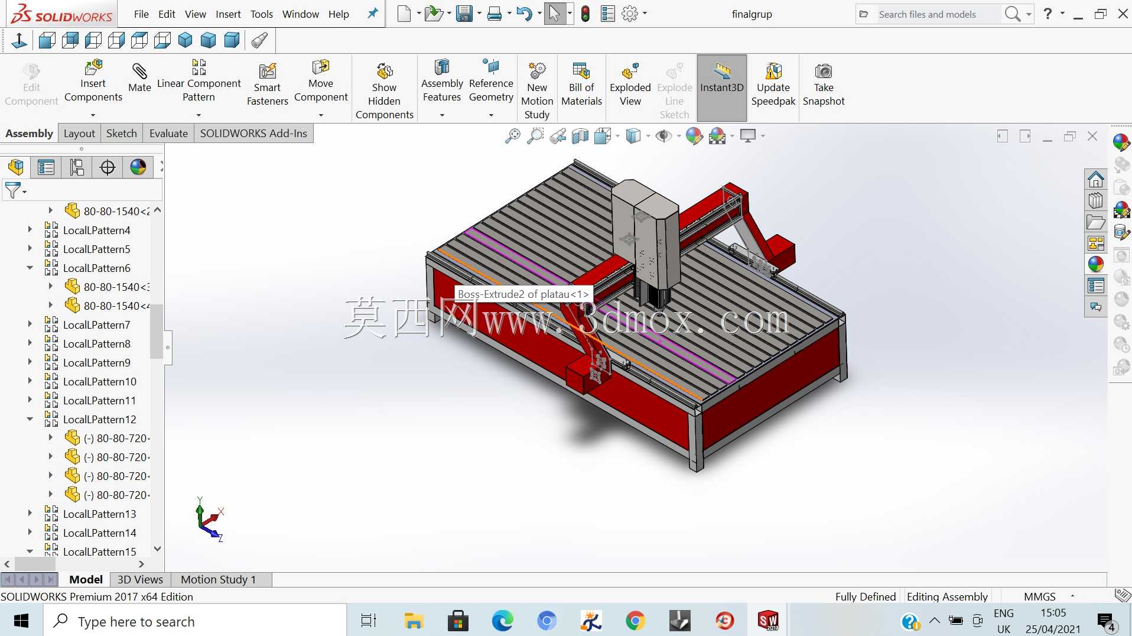Create an Exploded View
Screen dimensions: 1132x636
(630, 85)
